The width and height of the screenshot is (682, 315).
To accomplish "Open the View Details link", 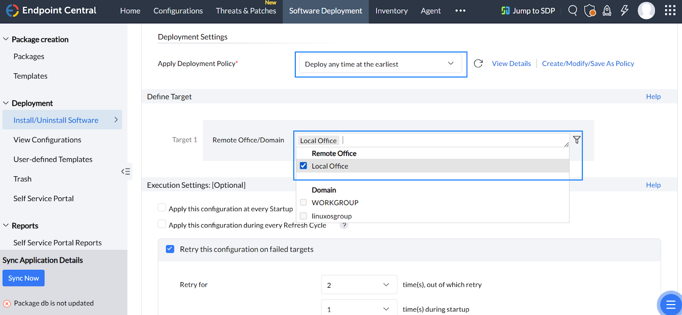I will (x=511, y=63).
